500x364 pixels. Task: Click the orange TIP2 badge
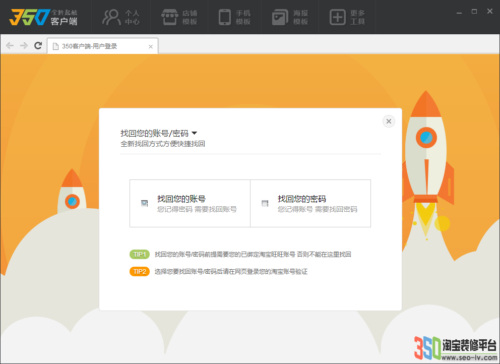coord(140,271)
